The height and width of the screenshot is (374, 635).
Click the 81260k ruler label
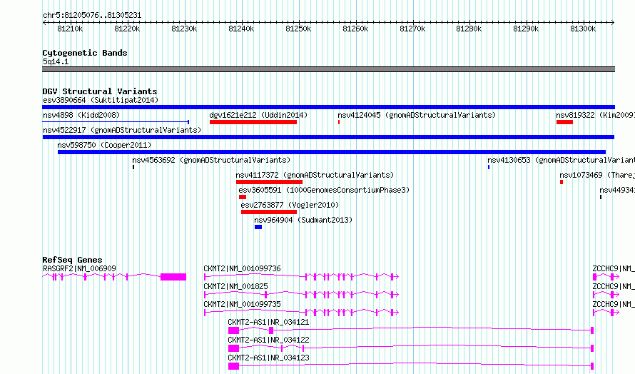pos(355,29)
